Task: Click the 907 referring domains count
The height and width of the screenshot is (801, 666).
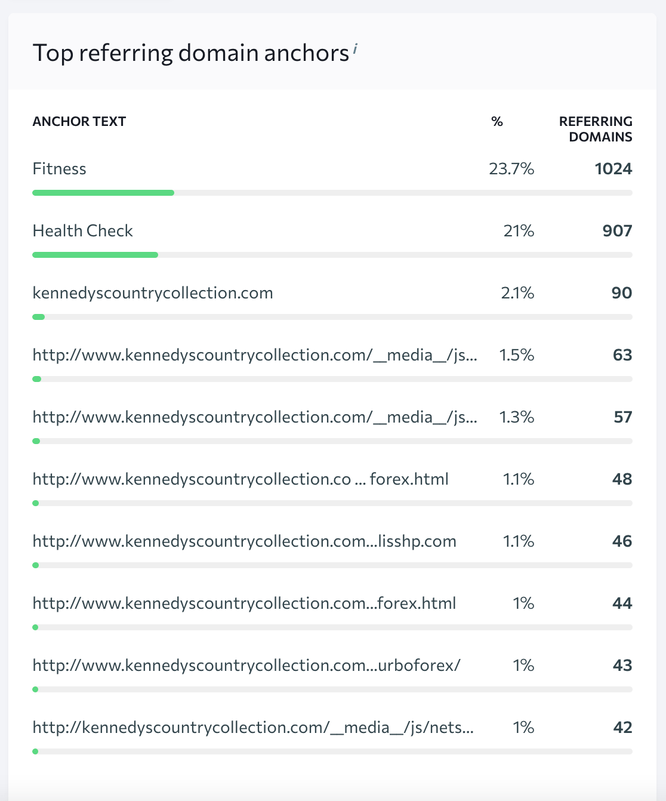Action: point(617,231)
